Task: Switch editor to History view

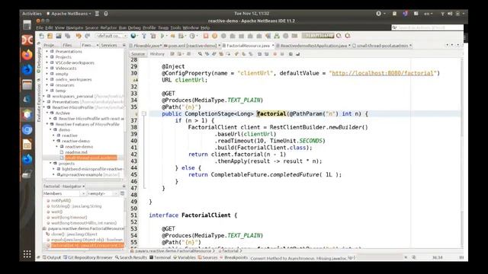Action: [157, 54]
